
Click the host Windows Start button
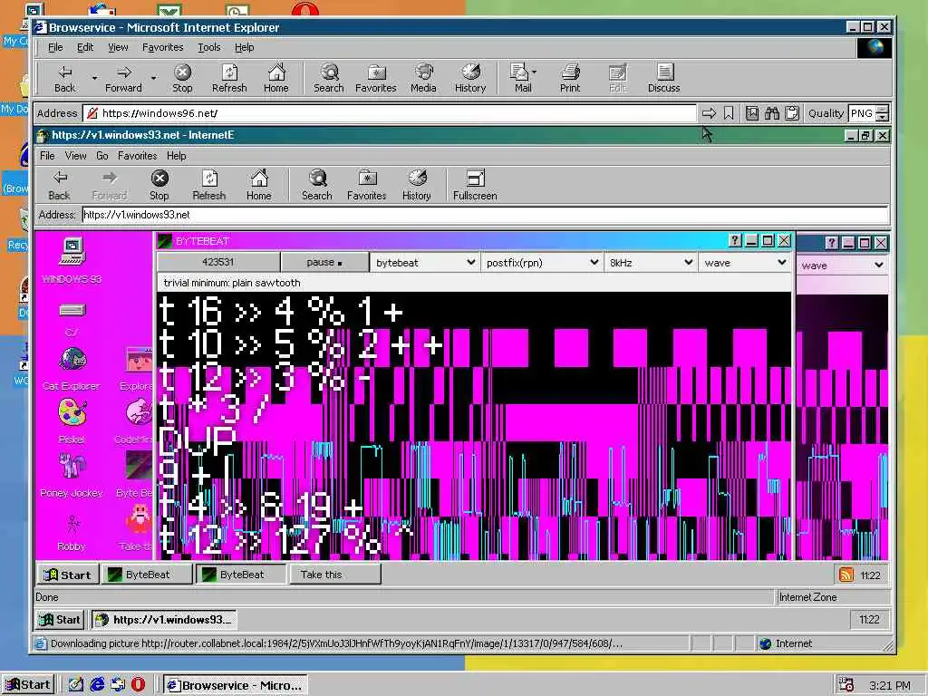pyautogui.click(x=28, y=685)
